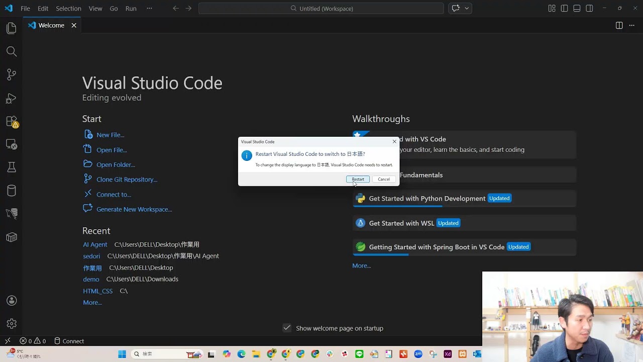Click Restart in the dialog
This screenshot has height=362, width=643.
(x=358, y=179)
